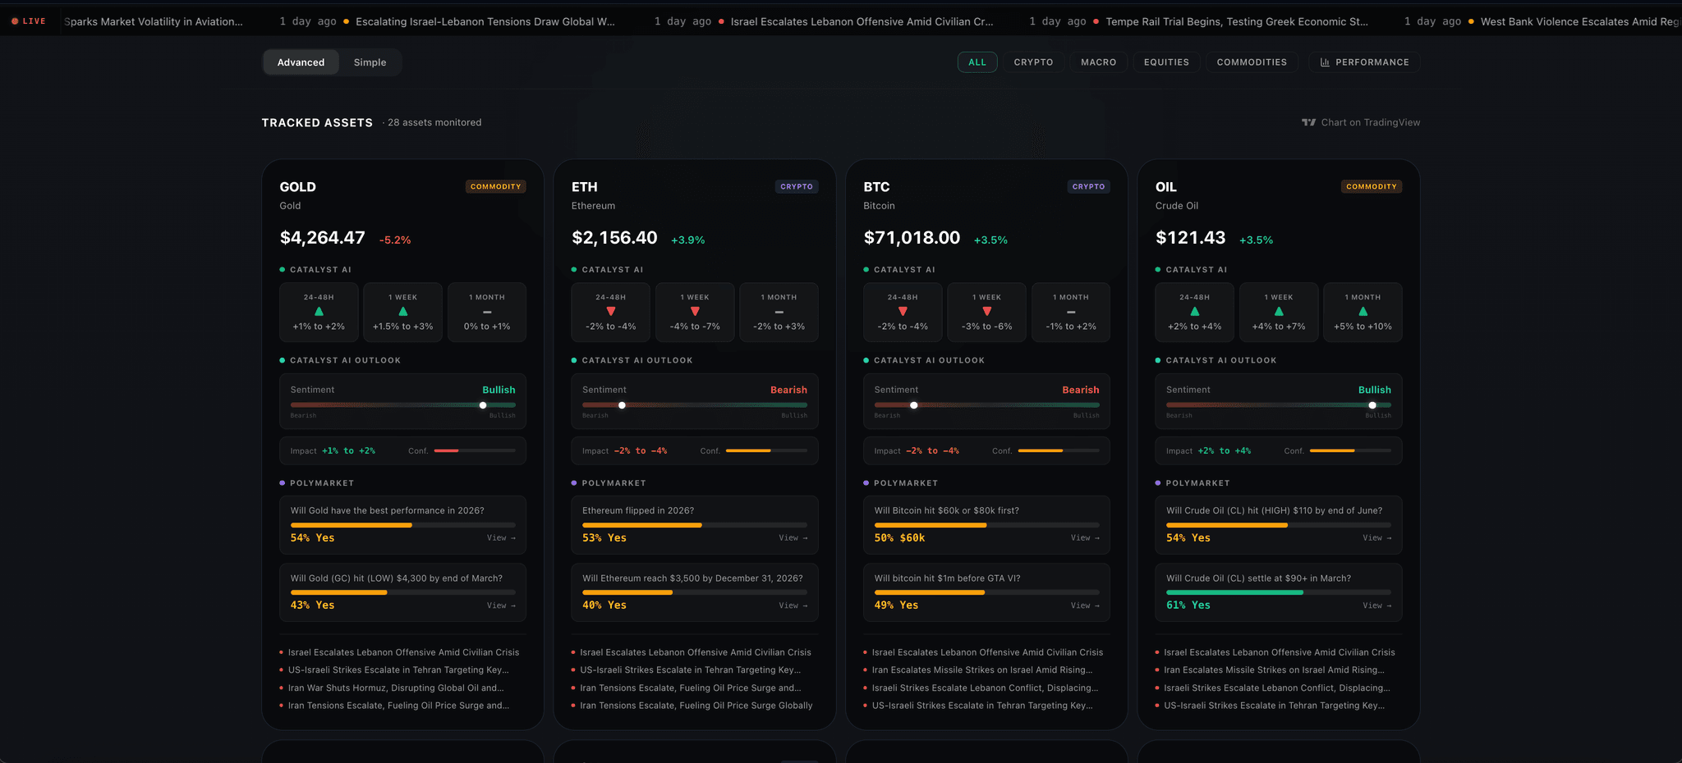Open BTC news 'Iran Escalates Missile Strikes'
The image size is (1682, 763).
[x=981, y=670]
